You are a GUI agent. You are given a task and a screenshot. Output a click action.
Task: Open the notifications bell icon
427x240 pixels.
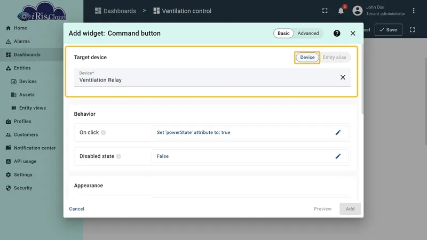(341, 11)
